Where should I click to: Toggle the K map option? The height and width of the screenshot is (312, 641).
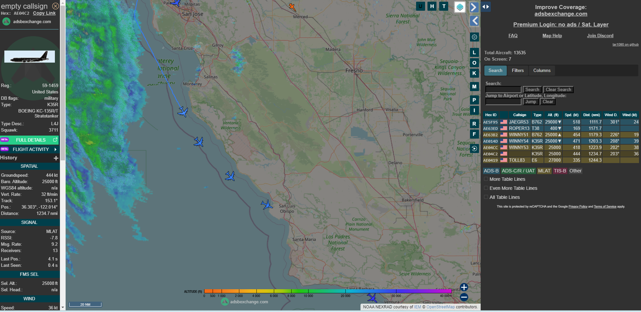click(474, 73)
